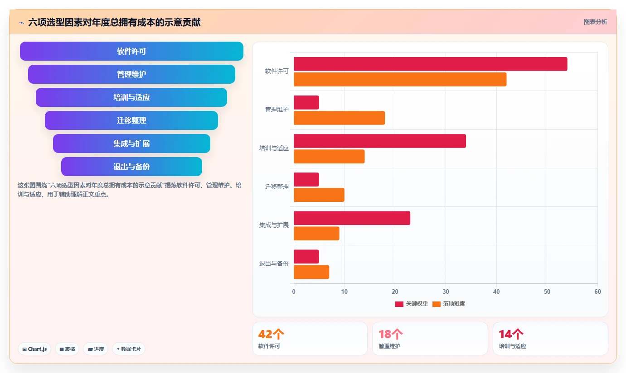Click the orange 软件许可 bar
The image size is (626, 373).
tap(400, 79)
